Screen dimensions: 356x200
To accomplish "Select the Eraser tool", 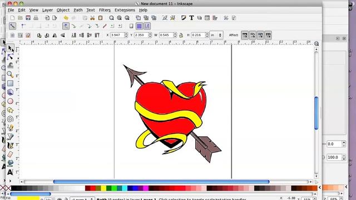I will [x=10, y=154].
